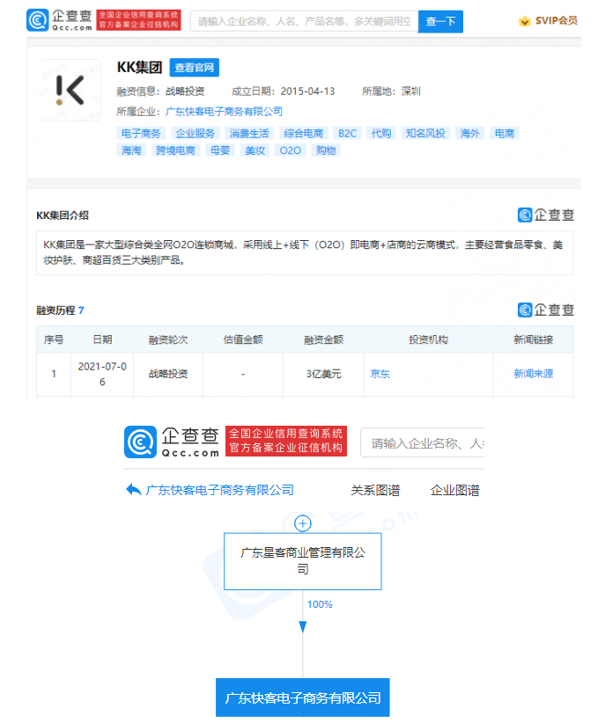Expand the plus node above 广东星客商业管理有限公司
The height and width of the screenshot is (723, 605).
pos(303,523)
